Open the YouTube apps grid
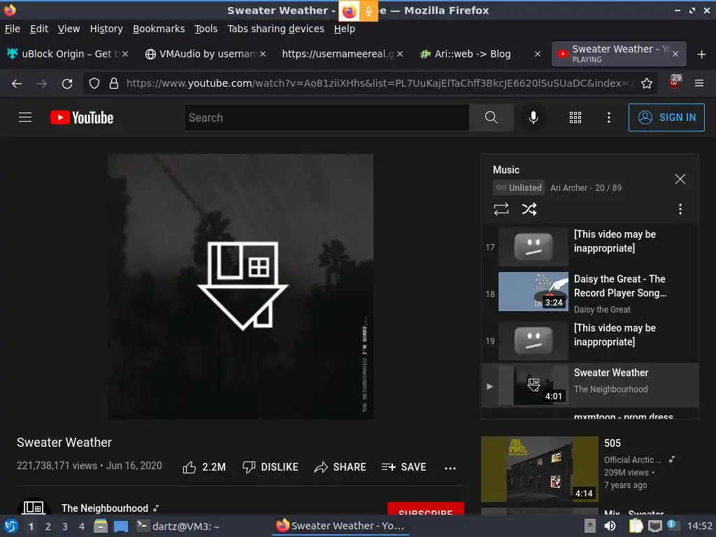The height and width of the screenshot is (537, 716). [x=575, y=117]
